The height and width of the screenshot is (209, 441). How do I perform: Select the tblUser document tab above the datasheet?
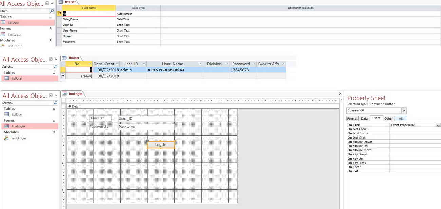coord(71,58)
